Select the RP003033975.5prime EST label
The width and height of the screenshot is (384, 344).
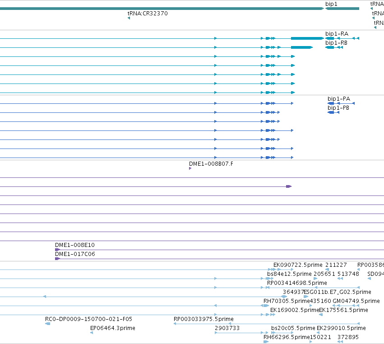point(204,319)
